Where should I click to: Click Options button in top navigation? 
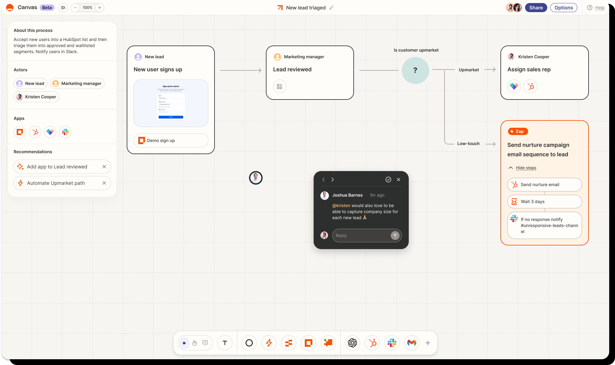tap(564, 7)
